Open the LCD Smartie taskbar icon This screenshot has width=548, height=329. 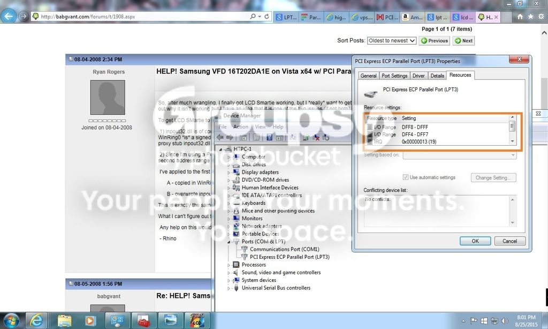click(x=197, y=320)
